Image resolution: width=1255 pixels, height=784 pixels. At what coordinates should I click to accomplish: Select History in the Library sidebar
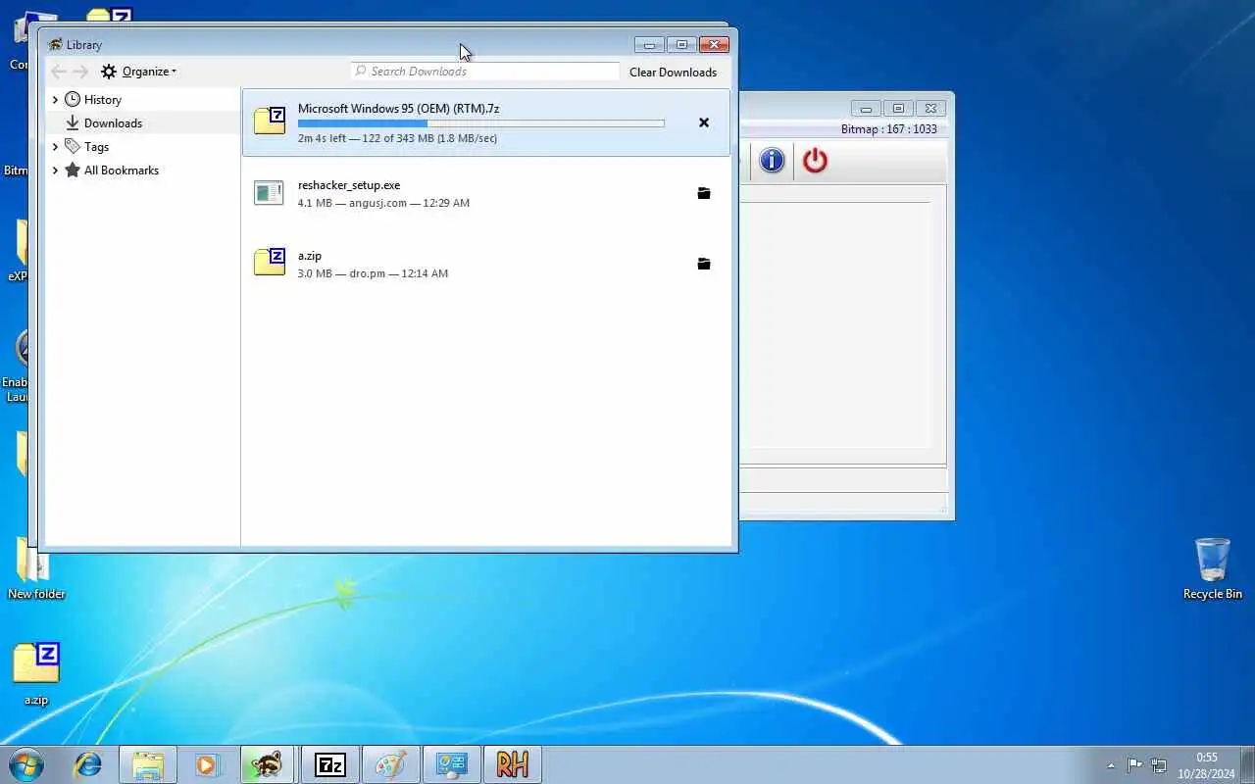(x=102, y=99)
